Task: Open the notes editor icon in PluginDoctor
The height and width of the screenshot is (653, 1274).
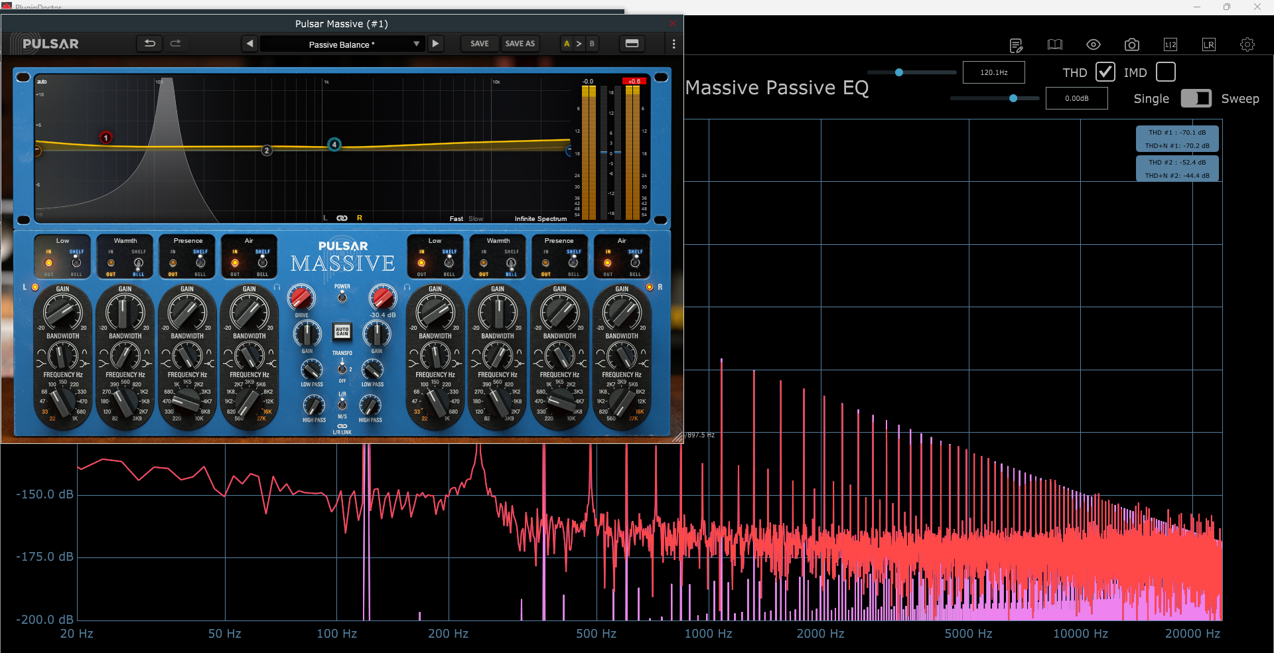Action: (x=1016, y=44)
